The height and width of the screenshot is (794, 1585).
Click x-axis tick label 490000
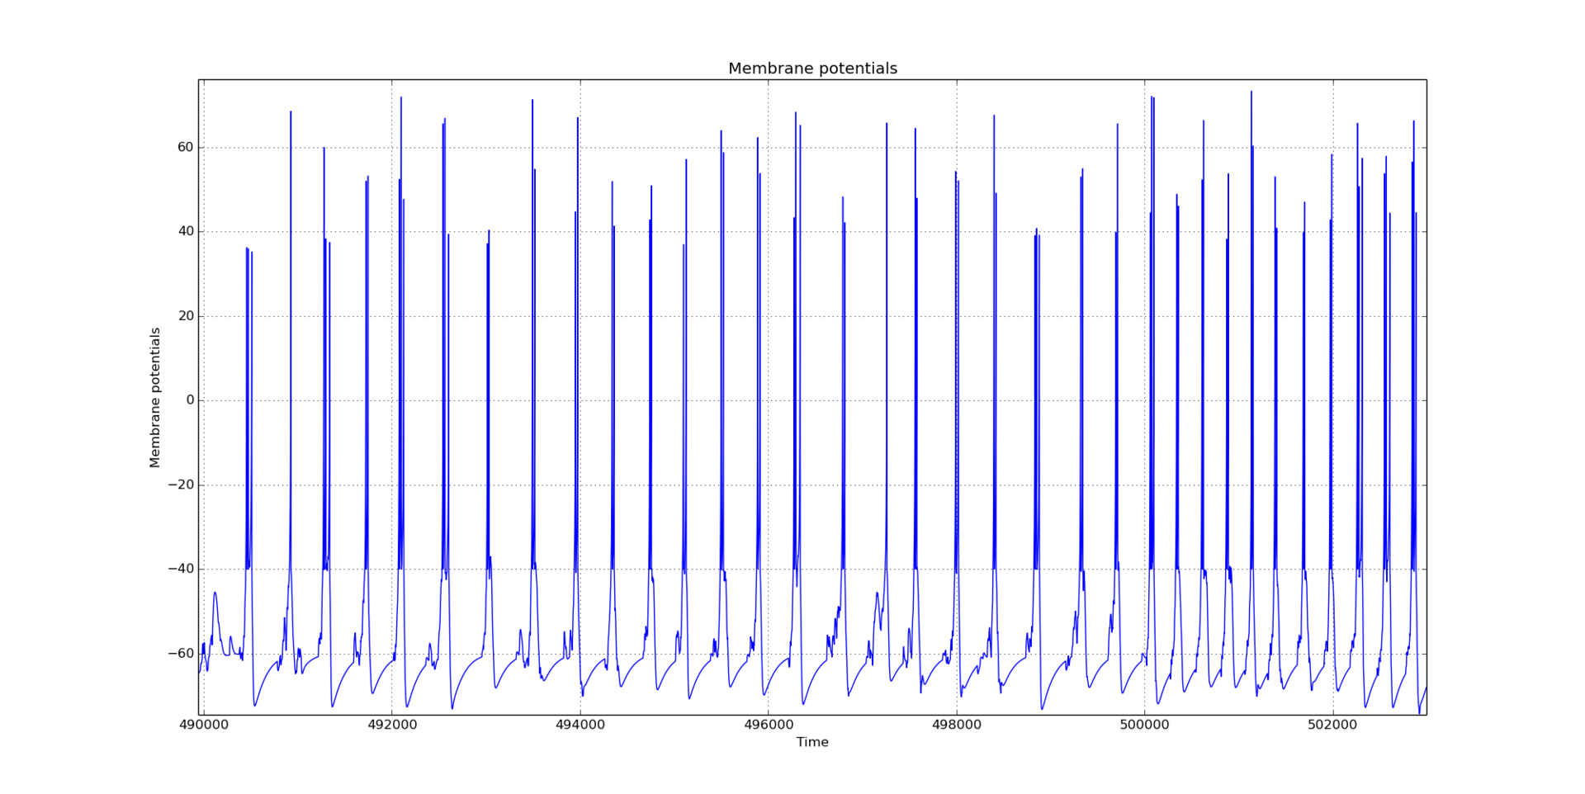[204, 725]
